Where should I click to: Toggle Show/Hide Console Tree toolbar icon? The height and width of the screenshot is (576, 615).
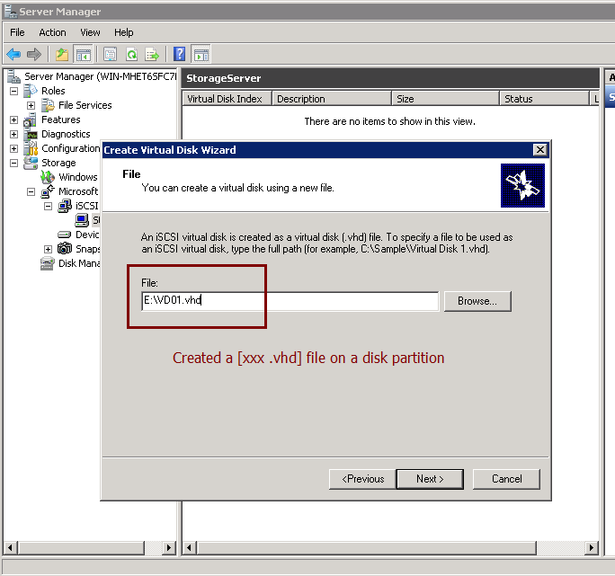[x=83, y=54]
